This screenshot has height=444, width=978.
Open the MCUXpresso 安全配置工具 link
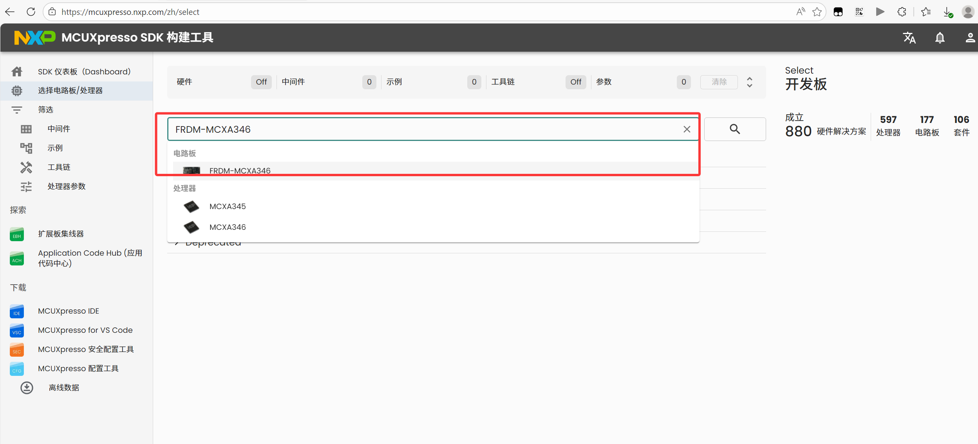pyautogui.click(x=86, y=349)
